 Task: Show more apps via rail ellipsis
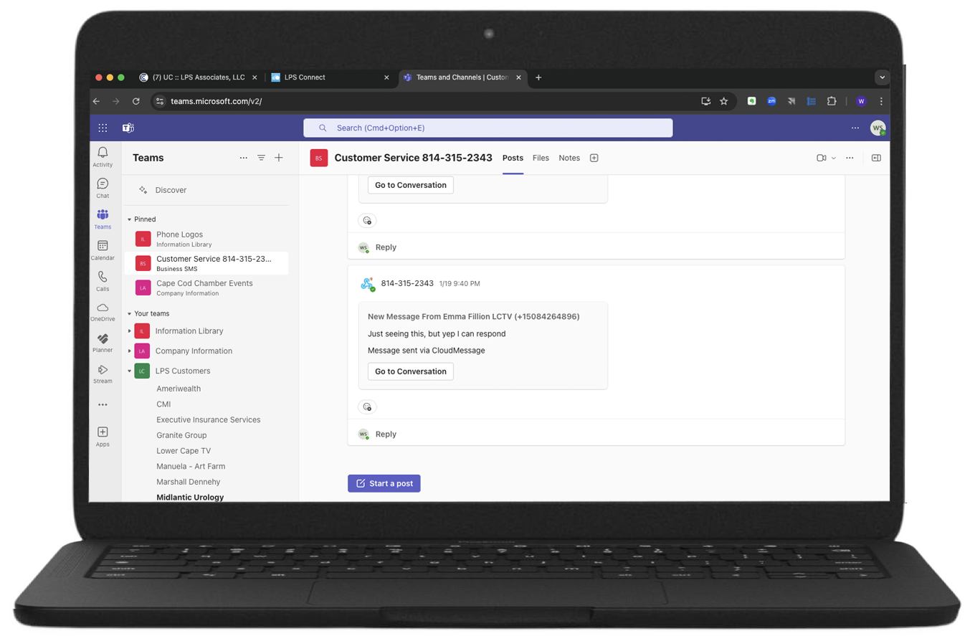click(x=103, y=404)
